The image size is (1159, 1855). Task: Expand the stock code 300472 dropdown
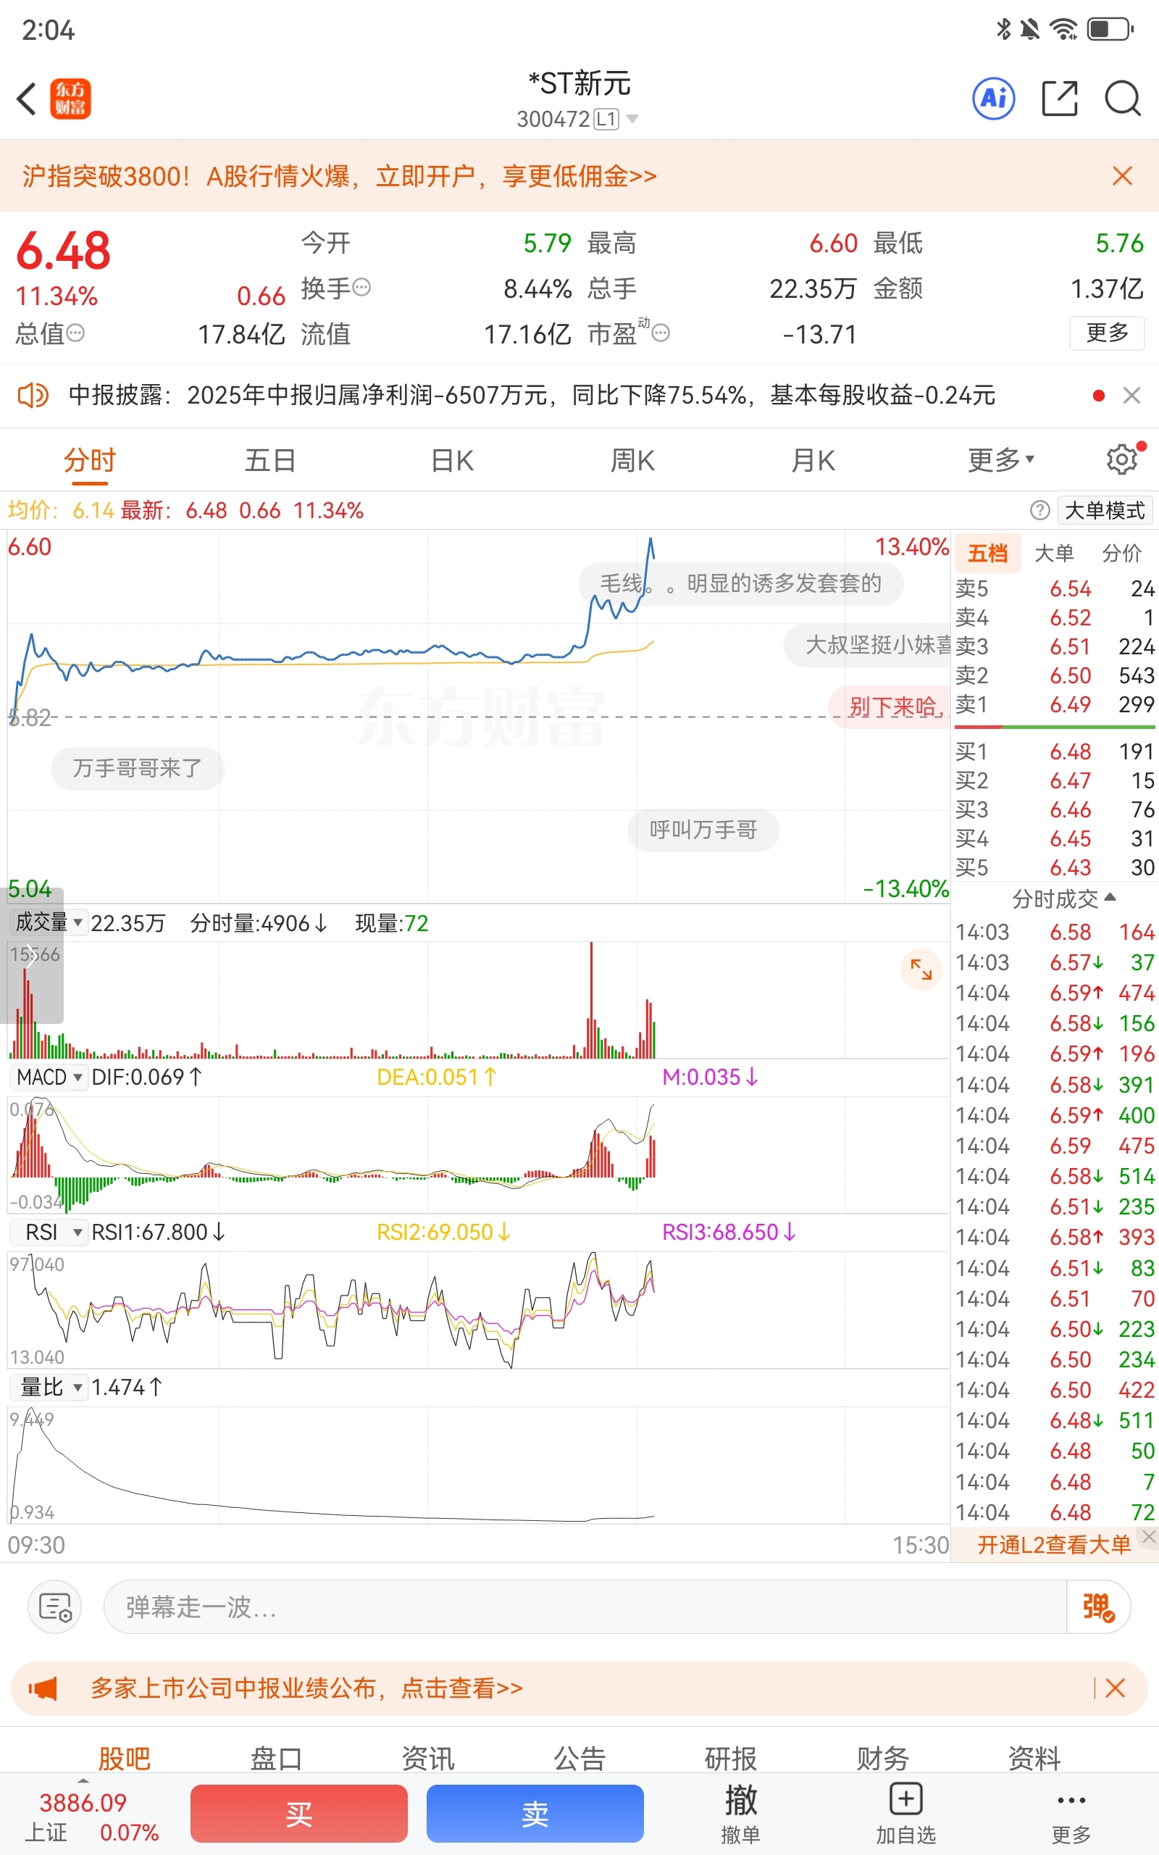click(632, 119)
